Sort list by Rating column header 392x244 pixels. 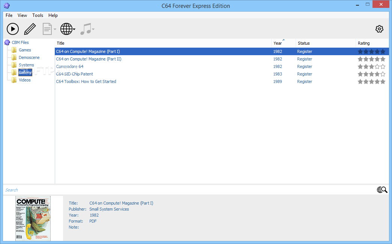(372, 43)
